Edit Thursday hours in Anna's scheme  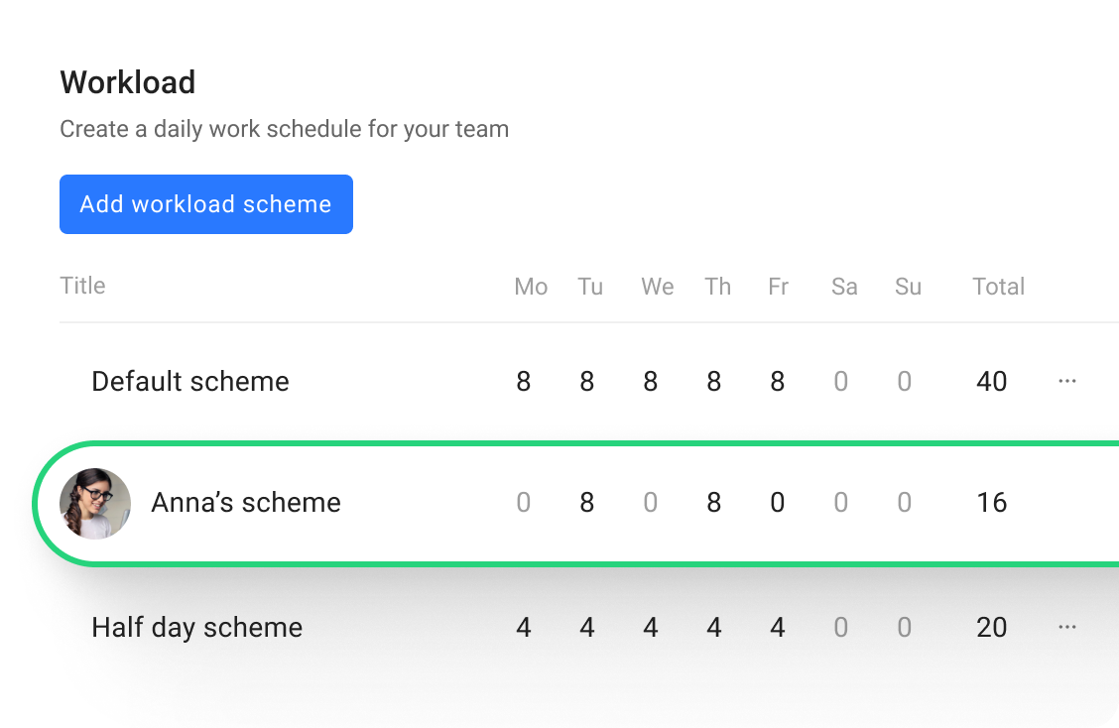pos(714,503)
